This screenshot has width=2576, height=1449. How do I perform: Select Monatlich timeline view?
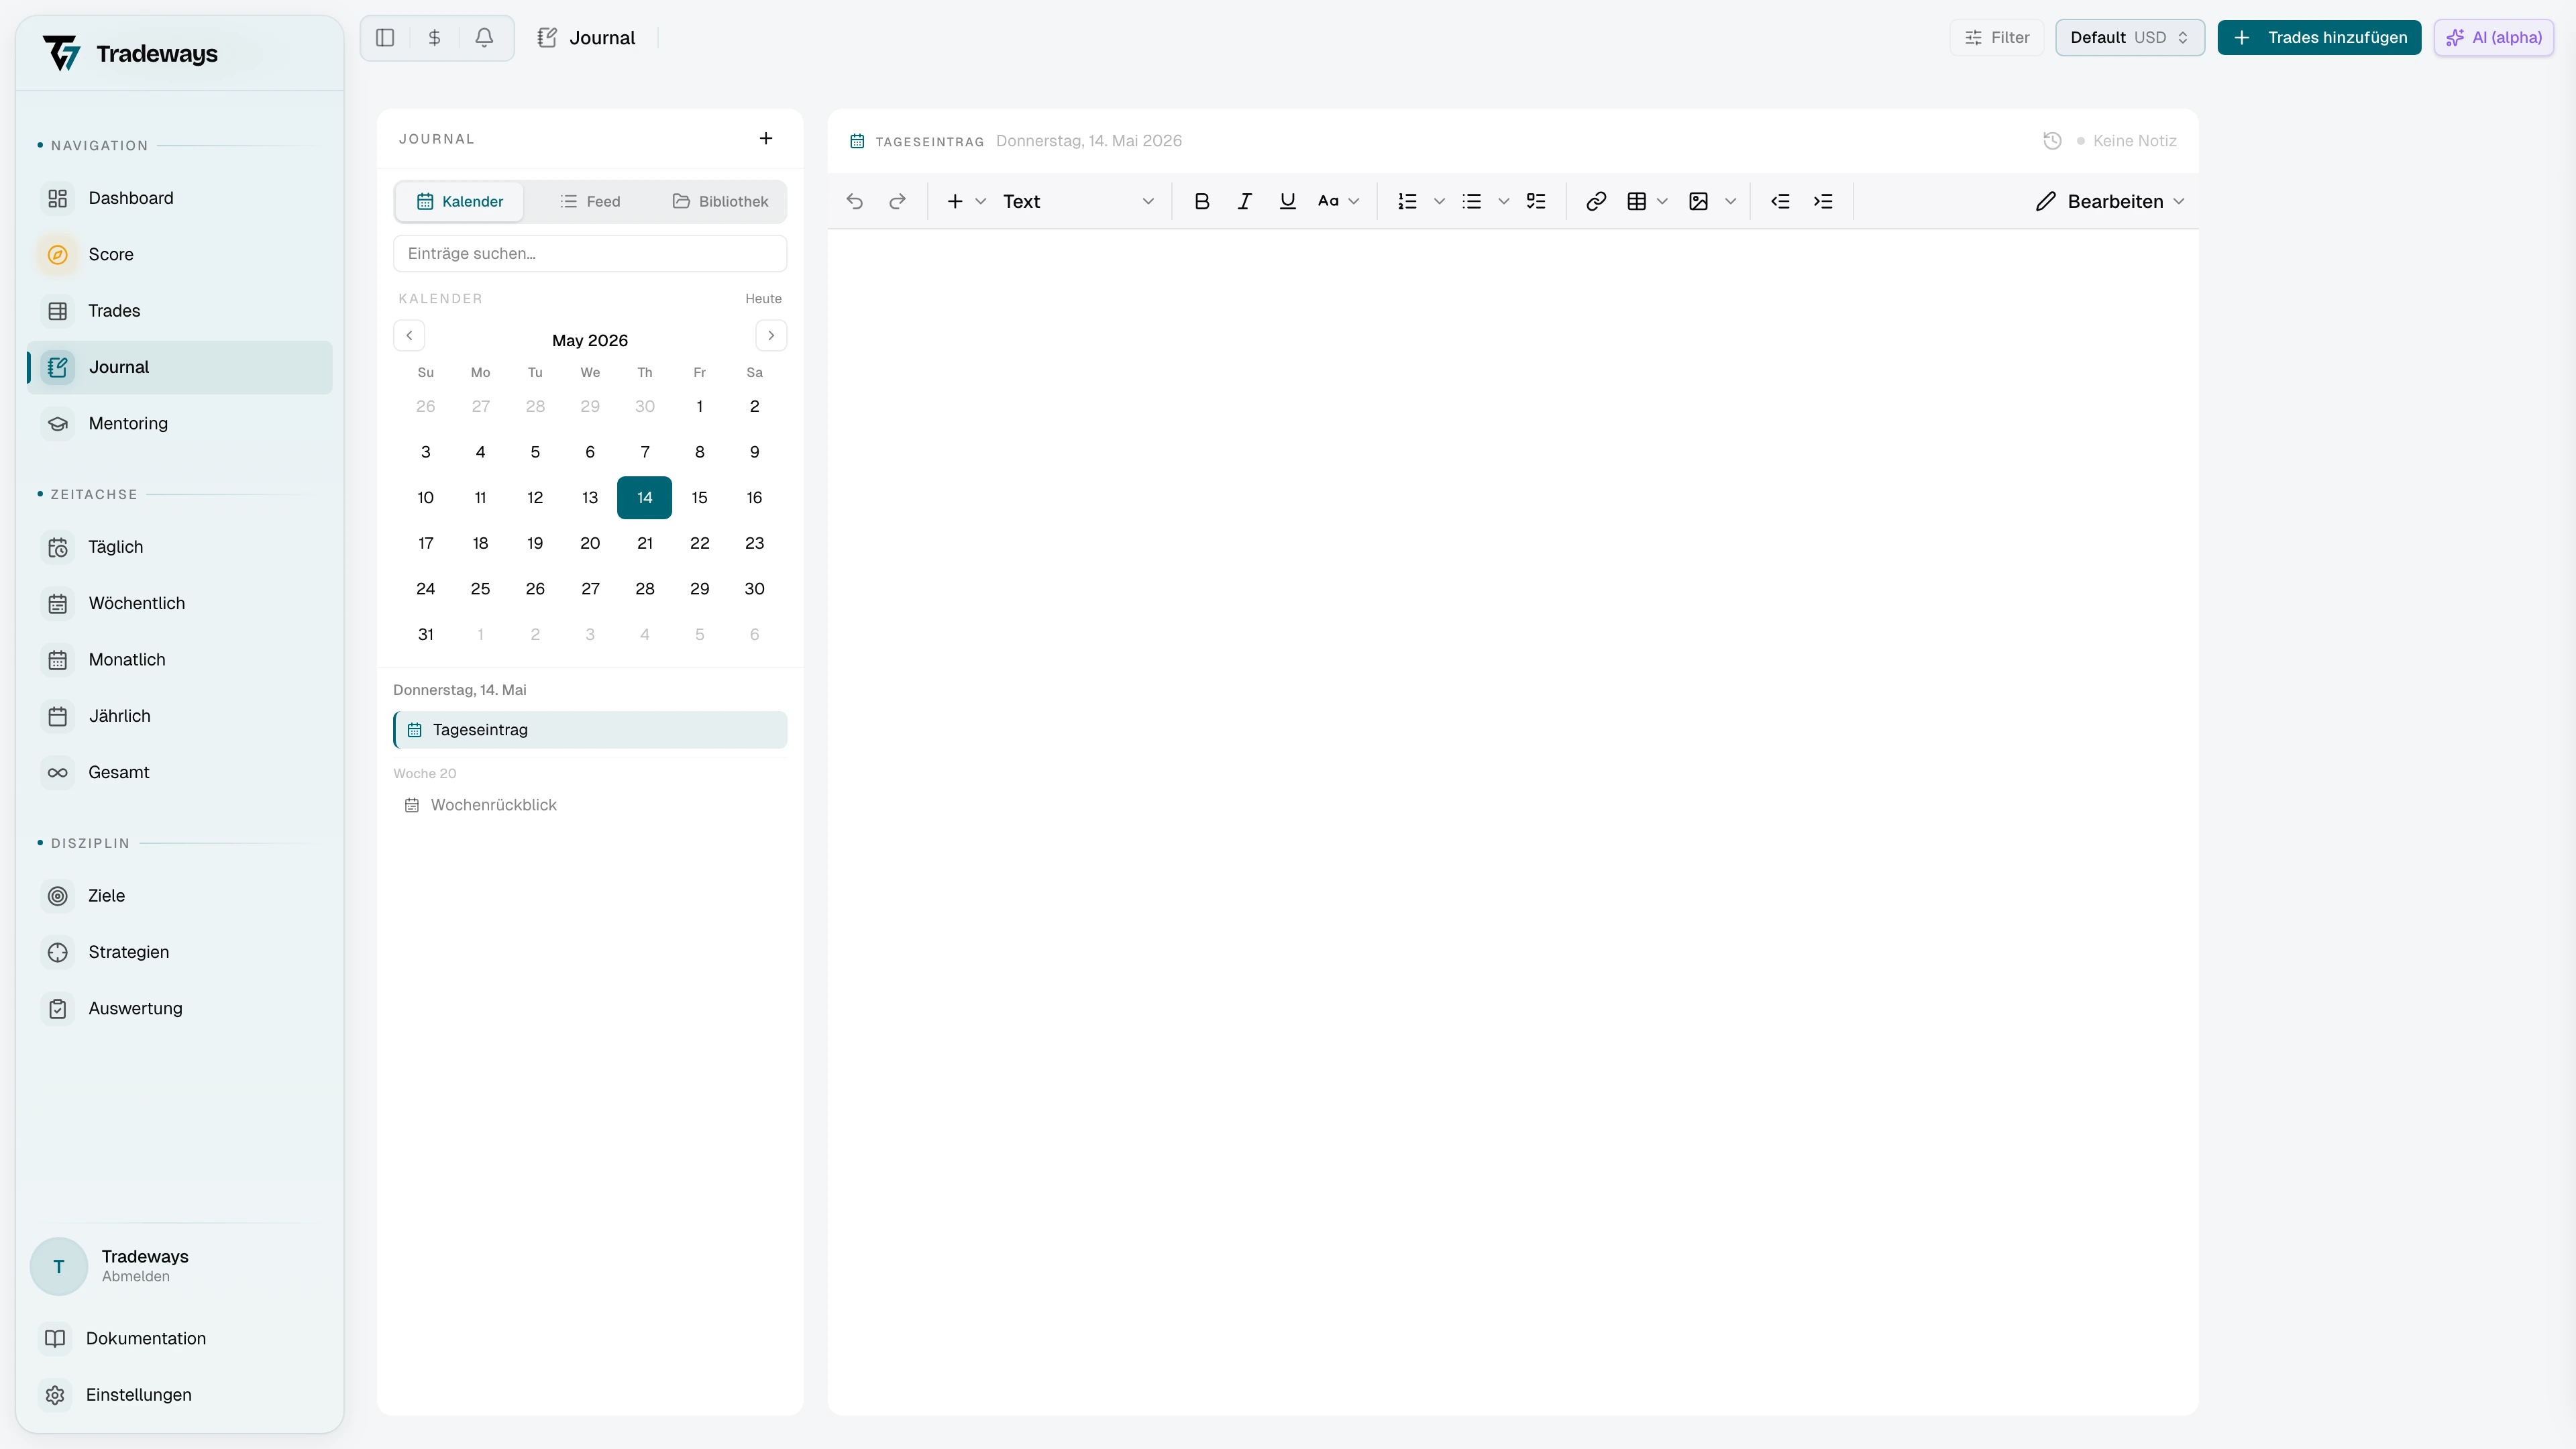(x=180, y=660)
